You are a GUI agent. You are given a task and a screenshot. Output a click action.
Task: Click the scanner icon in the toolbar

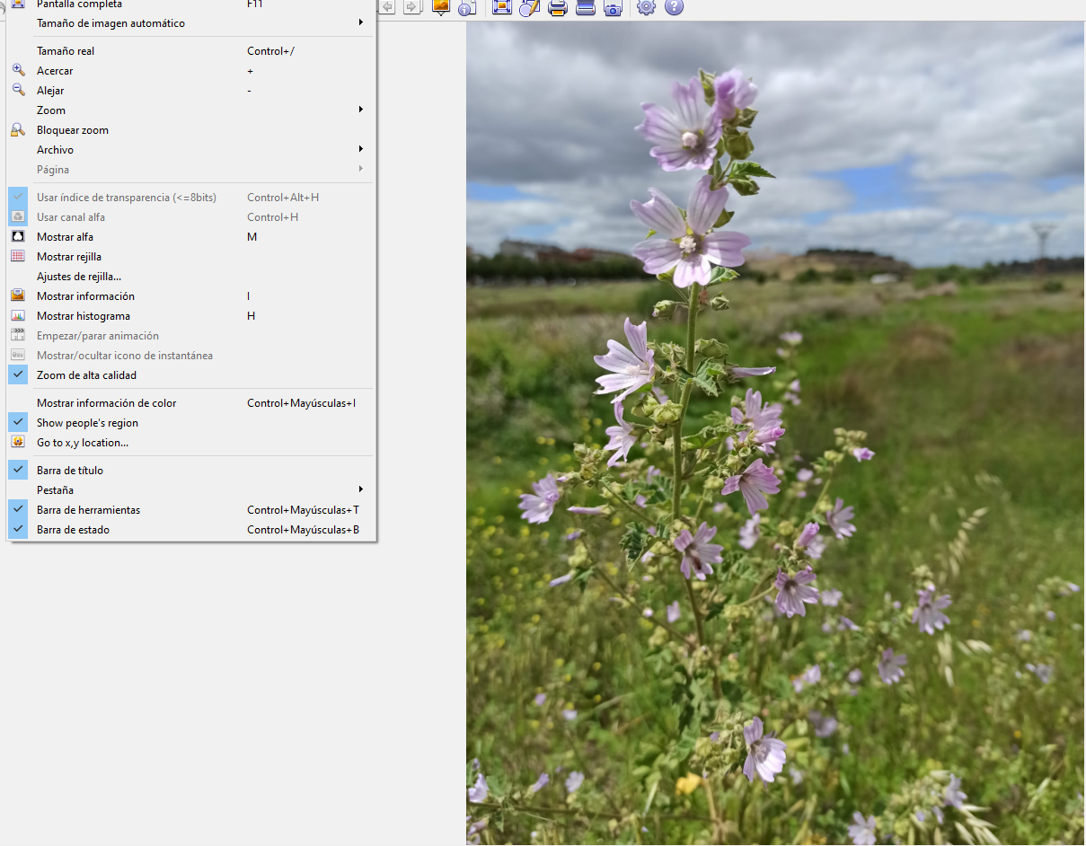coord(586,8)
